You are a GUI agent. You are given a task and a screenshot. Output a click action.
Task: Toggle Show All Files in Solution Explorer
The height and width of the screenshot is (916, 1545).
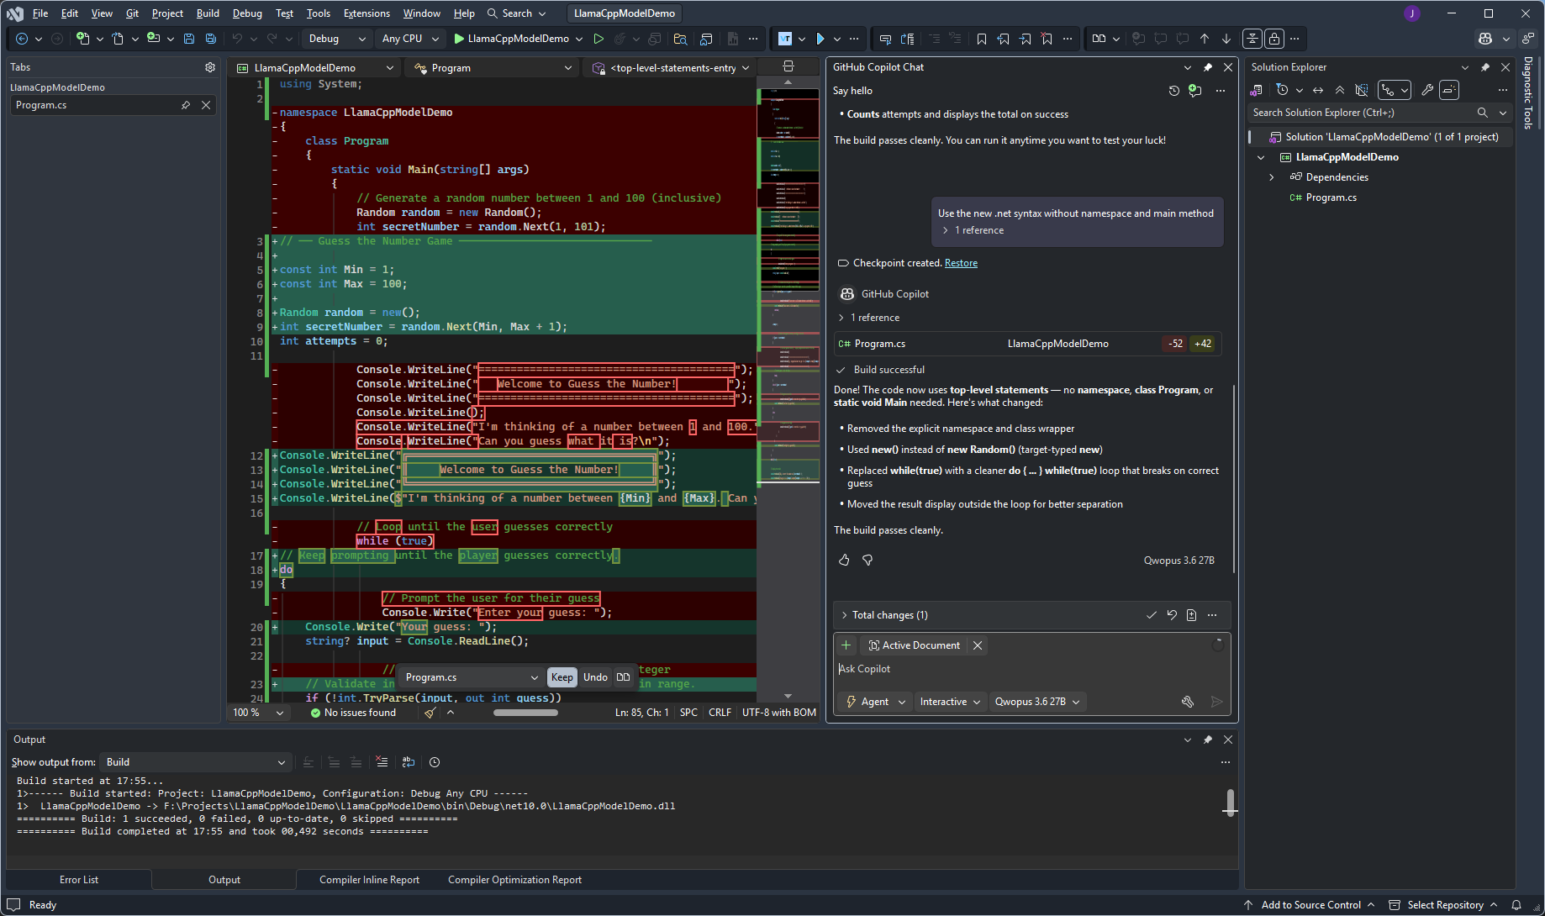pyautogui.click(x=1362, y=90)
